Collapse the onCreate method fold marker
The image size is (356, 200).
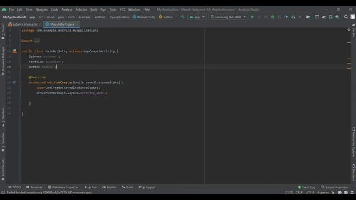point(20,83)
